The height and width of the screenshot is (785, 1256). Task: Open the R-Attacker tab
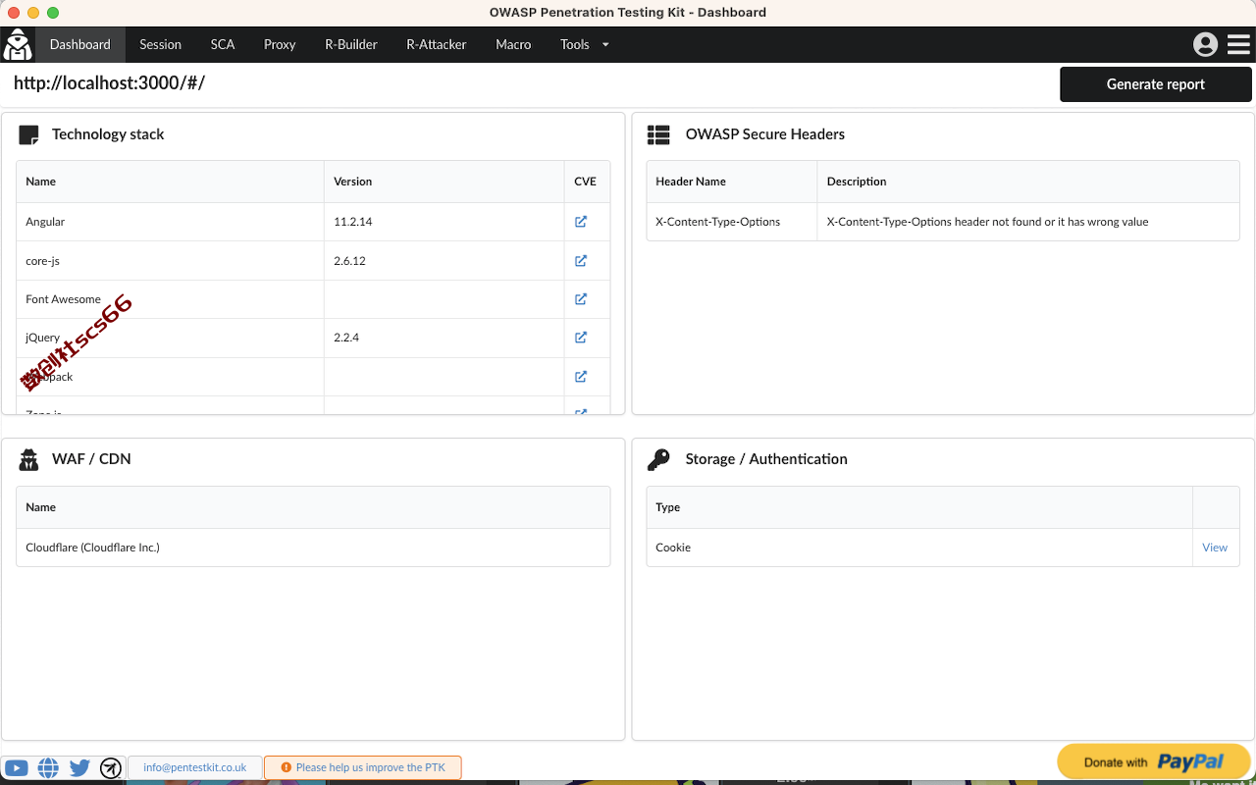pyautogui.click(x=437, y=44)
